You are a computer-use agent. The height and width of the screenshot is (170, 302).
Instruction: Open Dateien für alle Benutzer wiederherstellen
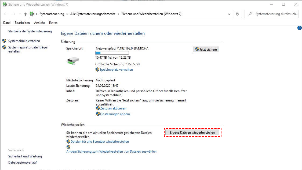point(100,142)
